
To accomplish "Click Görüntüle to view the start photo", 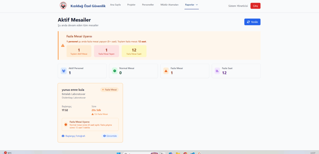I will point(110,136).
